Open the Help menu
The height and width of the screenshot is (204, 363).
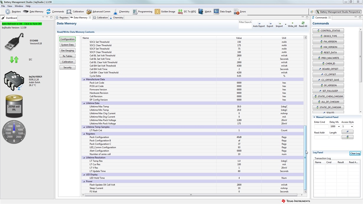coord(28,6)
